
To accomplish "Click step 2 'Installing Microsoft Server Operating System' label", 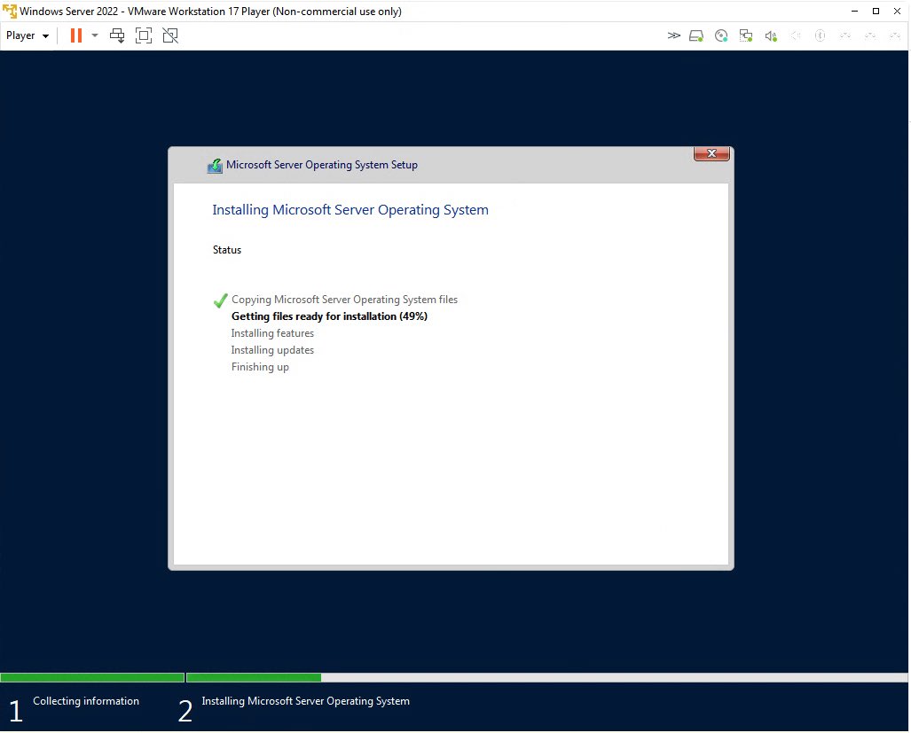I will [306, 701].
